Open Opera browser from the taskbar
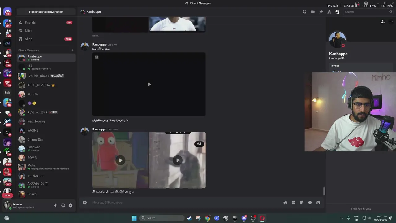Screen dimensions: 396x223 click(x=262, y=218)
